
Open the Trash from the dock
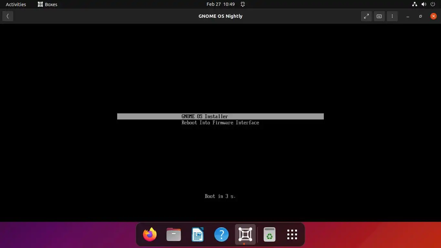(x=270, y=234)
